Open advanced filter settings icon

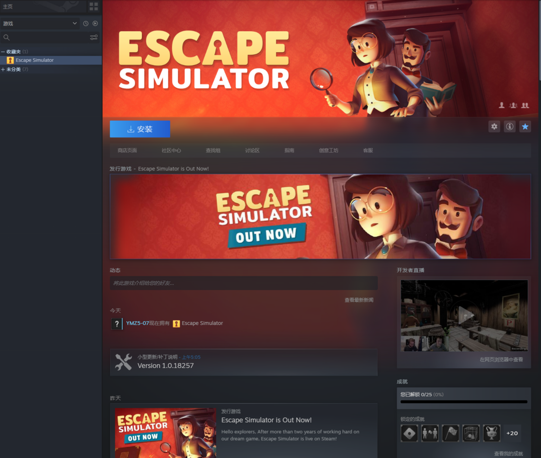pos(94,37)
